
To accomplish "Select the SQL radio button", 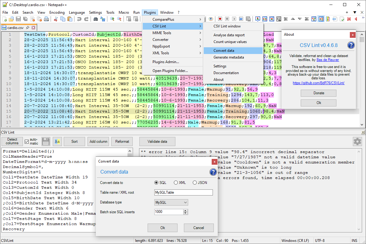I will click(156, 183).
